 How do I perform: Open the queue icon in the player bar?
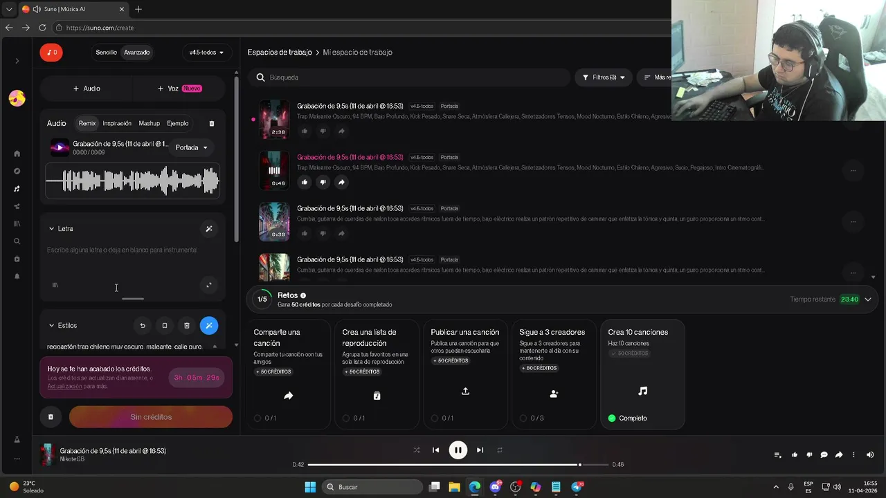(777, 455)
